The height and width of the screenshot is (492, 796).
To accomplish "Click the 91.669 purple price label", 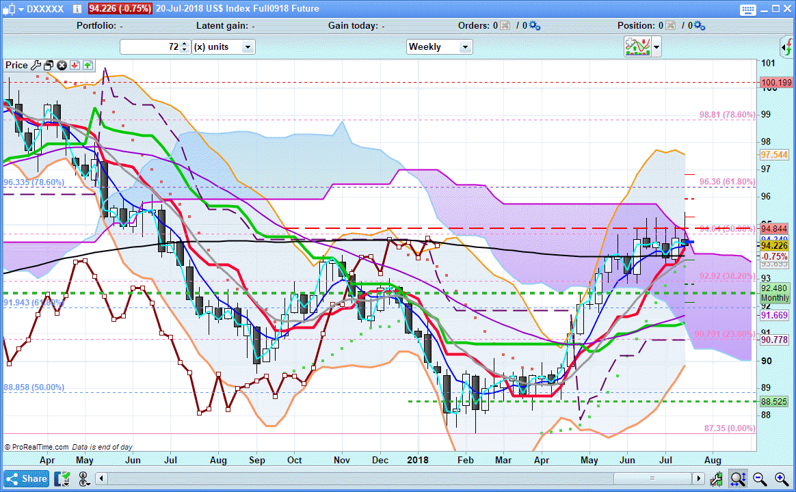I will tap(774, 316).
